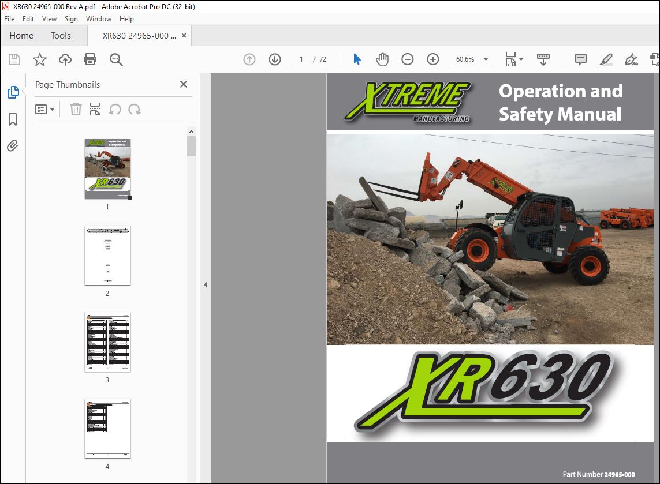The width and height of the screenshot is (660, 484).
Task: Open the File menu
Action: tap(9, 19)
